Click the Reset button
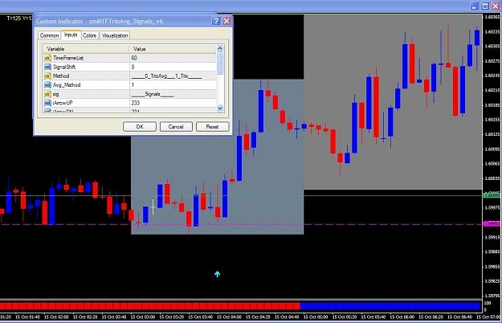The image size is (502, 323). (212, 127)
